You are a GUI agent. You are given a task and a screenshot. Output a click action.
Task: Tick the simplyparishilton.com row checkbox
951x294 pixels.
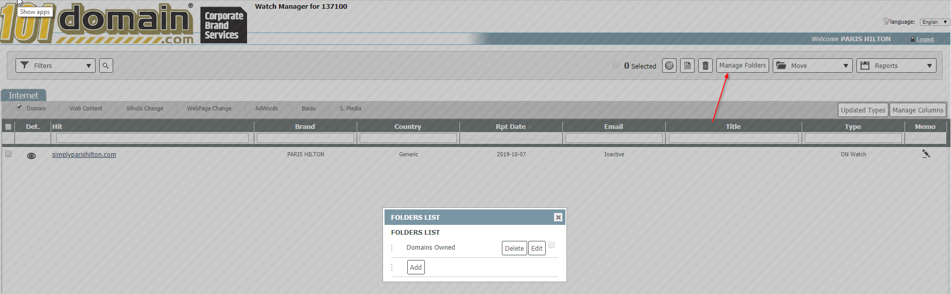point(8,154)
